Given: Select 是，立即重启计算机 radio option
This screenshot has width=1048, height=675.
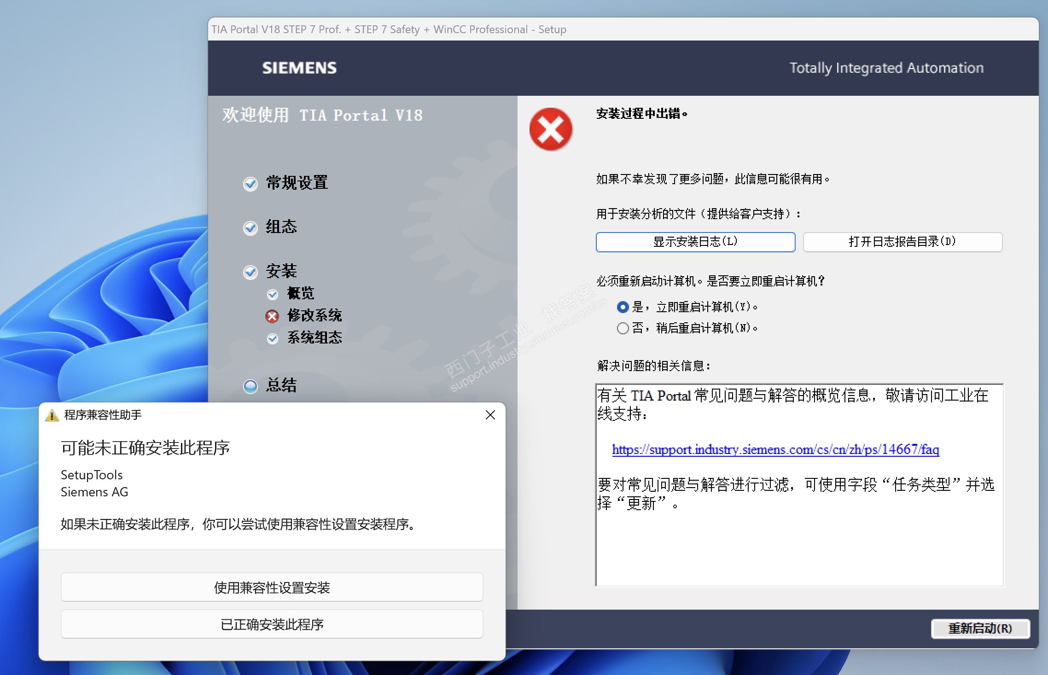Looking at the screenshot, I should 623,307.
